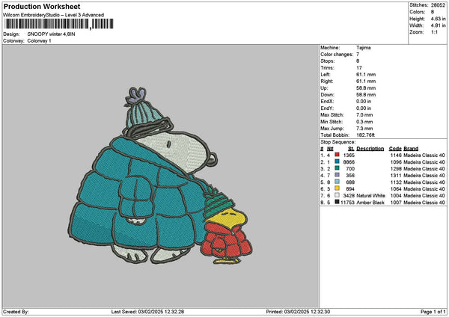Image resolution: width=449 pixels, height=317 pixels.
Task: Click the 'Created By:' footer label
Action: point(16,312)
